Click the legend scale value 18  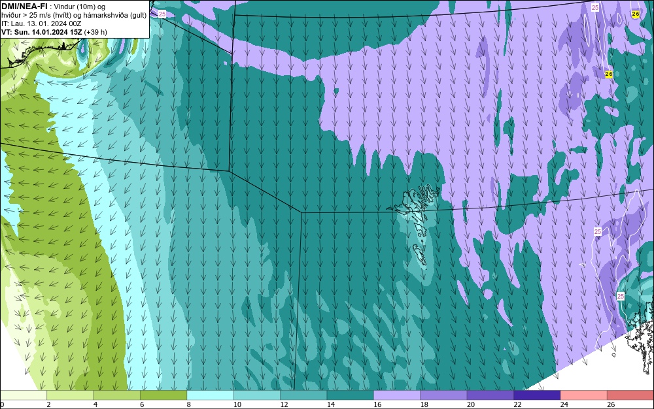click(x=424, y=404)
